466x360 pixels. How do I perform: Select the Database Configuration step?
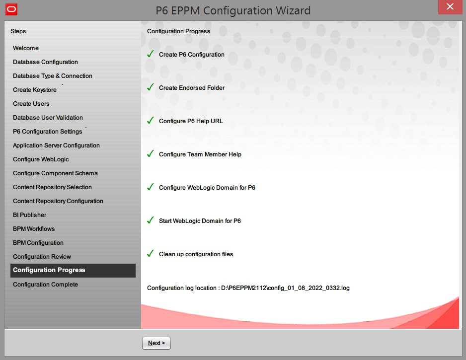46,62
